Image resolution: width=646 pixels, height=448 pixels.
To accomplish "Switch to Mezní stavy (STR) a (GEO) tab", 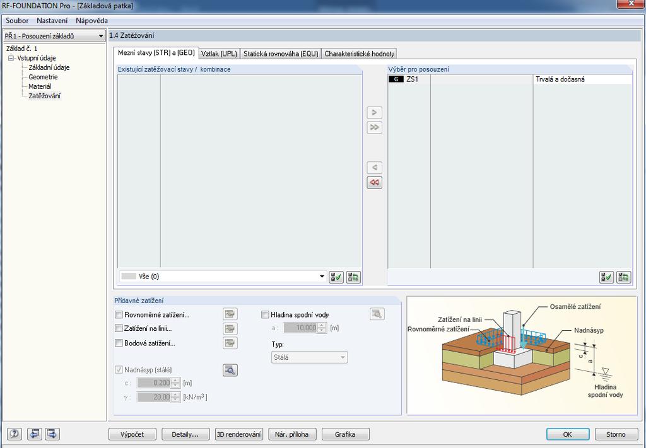I will click(156, 53).
